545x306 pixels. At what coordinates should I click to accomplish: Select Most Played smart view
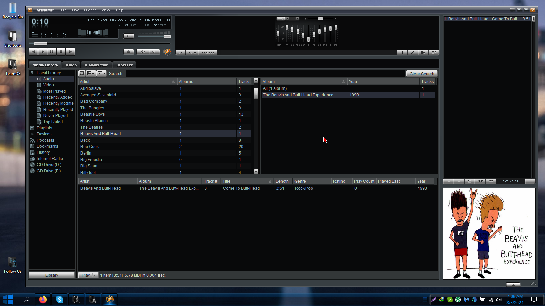pos(55,91)
